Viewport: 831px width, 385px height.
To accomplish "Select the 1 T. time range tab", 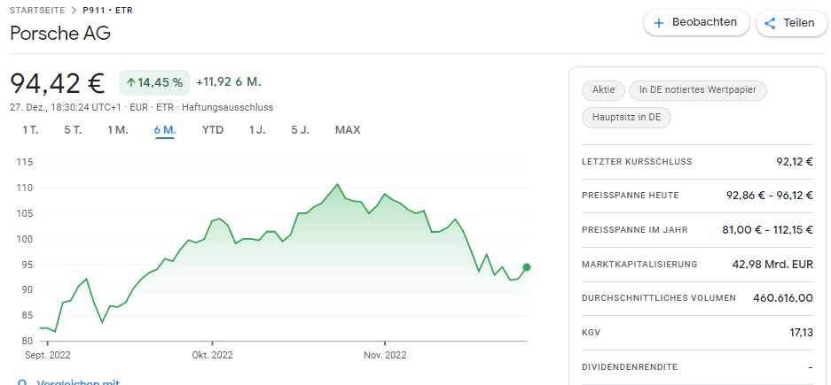I will [x=30, y=130].
